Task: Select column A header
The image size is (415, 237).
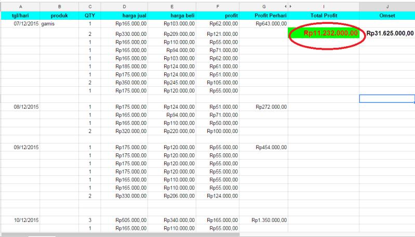Action: 20,6
